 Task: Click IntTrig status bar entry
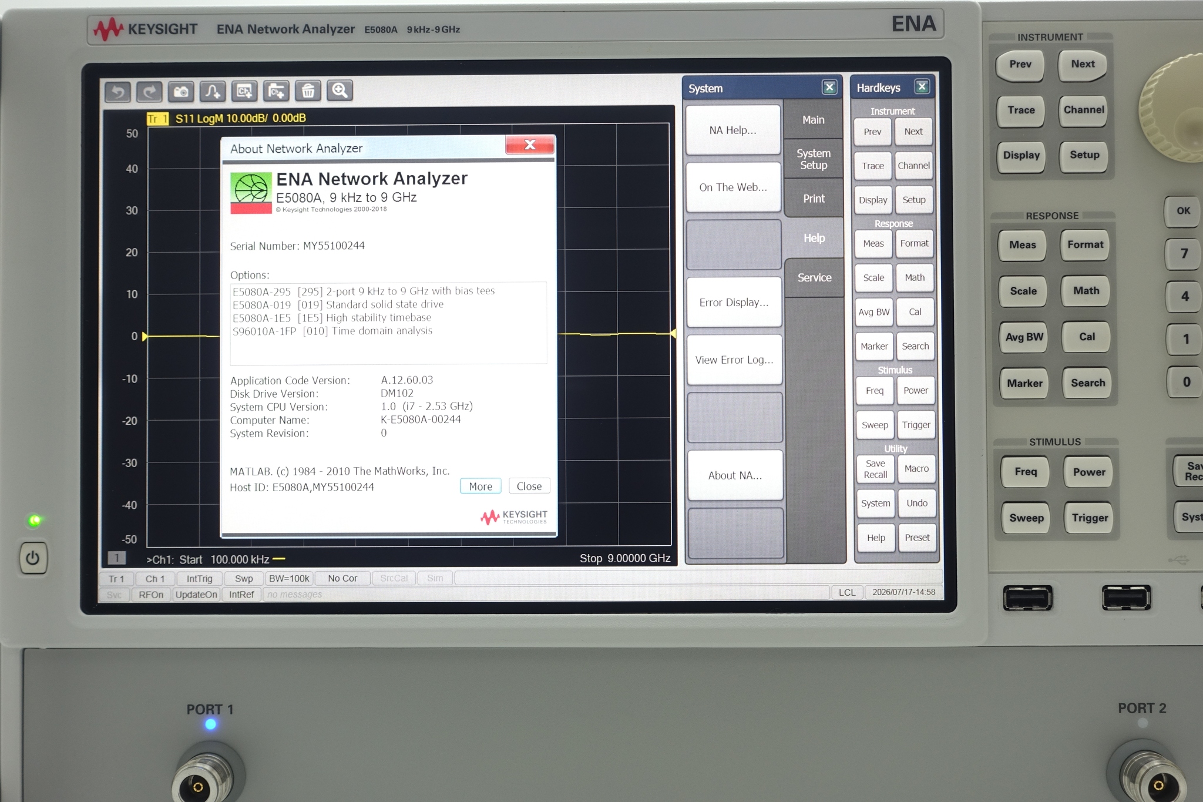tap(199, 579)
